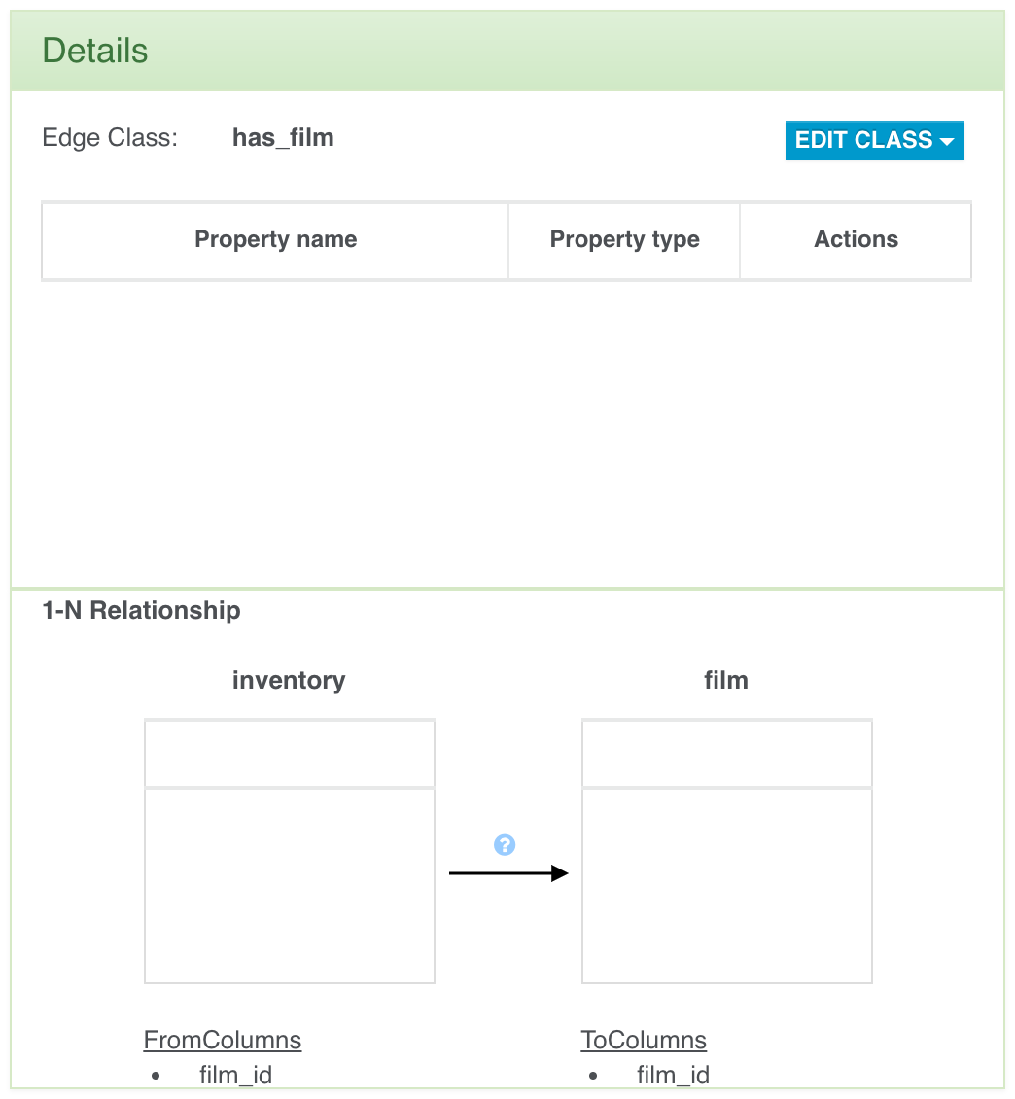Select the Property name column header
Screen dimensions: 1015x1099
click(x=275, y=240)
